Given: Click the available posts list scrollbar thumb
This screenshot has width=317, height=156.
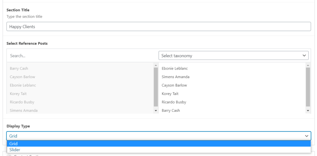Looking at the screenshot, I should pos(156,87).
